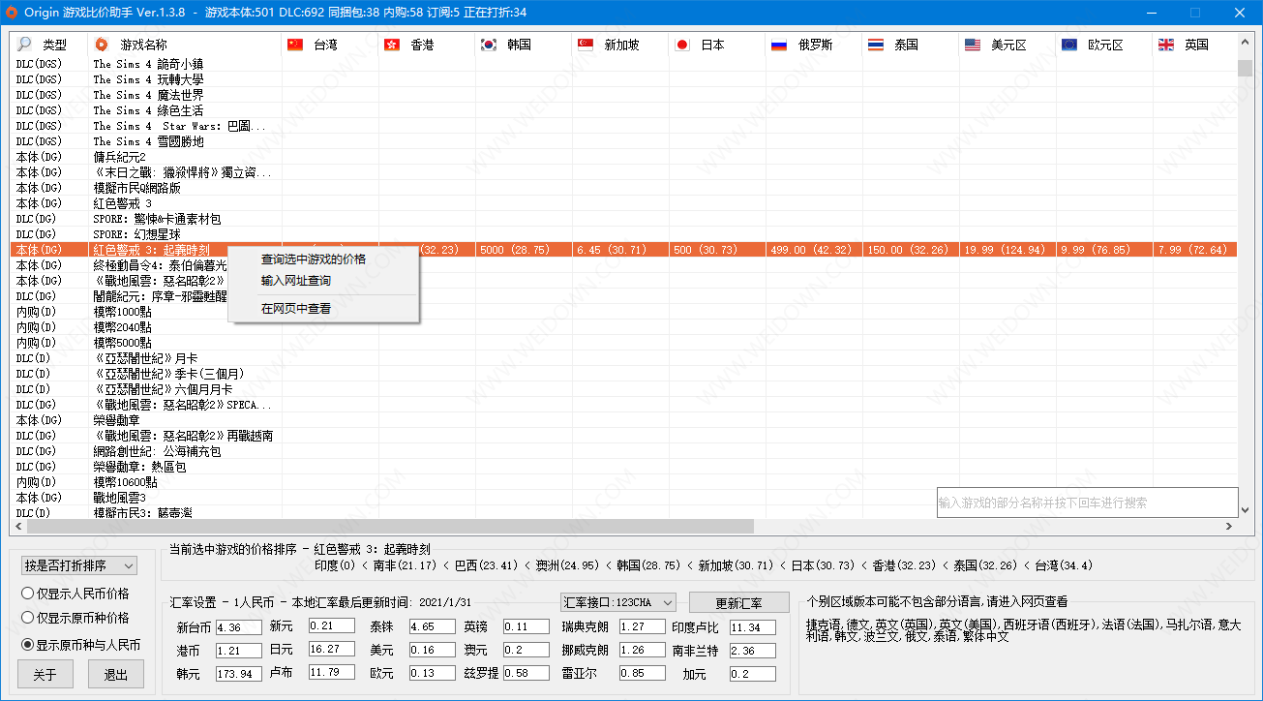1263x701 pixels.
Task: Click the Origin app icon in title bar
Action: click(x=12, y=12)
